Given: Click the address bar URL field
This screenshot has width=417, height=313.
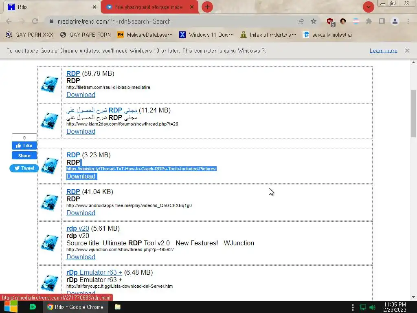Looking at the screenshot, I should pos(170,22).
